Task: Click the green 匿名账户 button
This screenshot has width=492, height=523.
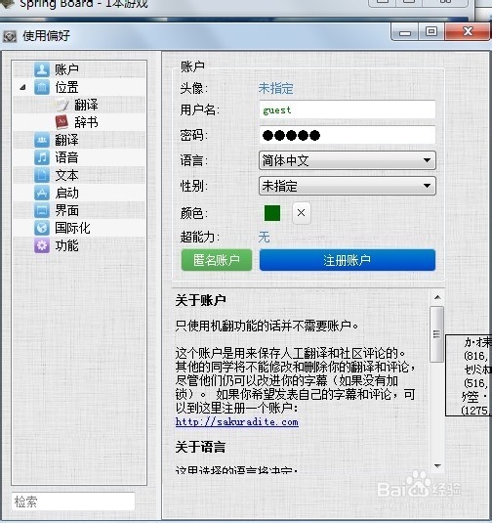Action: pos(217,260)
